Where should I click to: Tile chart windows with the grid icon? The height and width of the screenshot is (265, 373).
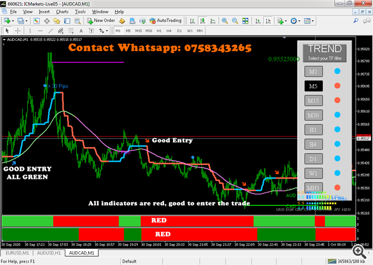coord(245,21)
